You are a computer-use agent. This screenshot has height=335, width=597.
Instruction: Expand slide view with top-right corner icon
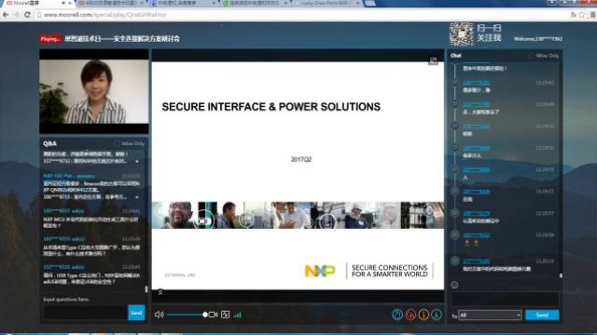point(433,60)
